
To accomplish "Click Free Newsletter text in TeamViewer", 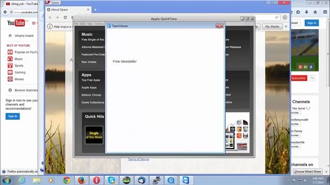I will tap(125, 62).
